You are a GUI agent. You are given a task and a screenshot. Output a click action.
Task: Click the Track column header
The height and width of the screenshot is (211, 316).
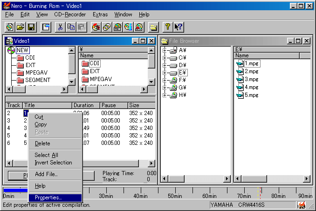14,105
